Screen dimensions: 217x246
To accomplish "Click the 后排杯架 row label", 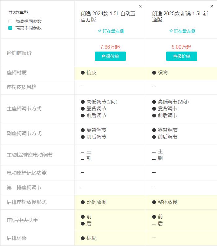I will [17, 238].
